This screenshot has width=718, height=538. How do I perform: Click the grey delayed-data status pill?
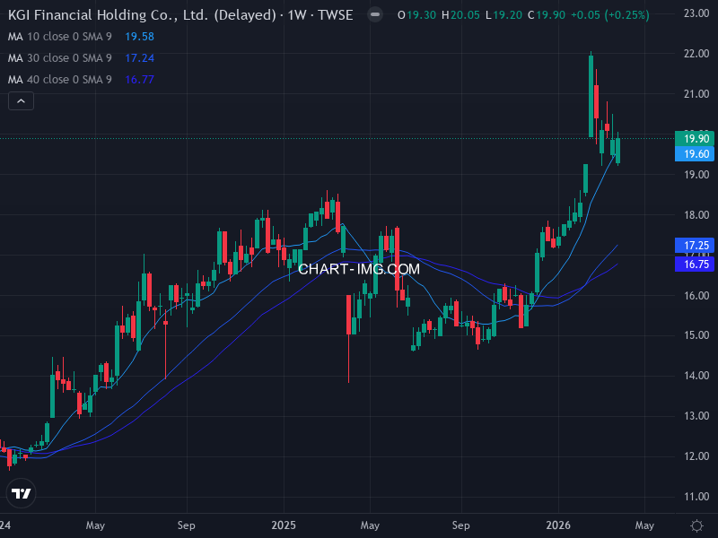click(375, 15)
